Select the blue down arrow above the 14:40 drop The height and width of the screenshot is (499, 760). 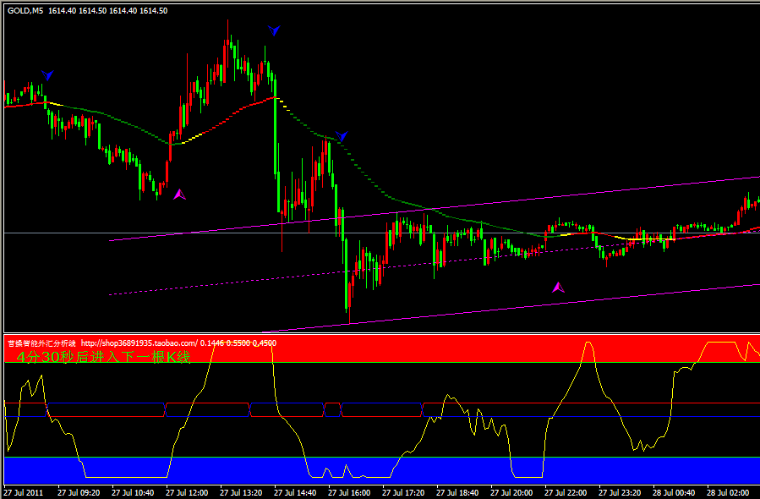click(274, 30)
